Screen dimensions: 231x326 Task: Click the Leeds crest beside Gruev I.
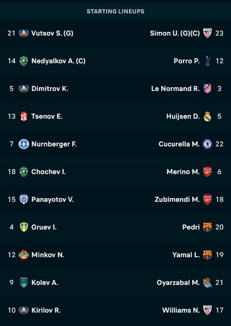pos(24,227)
